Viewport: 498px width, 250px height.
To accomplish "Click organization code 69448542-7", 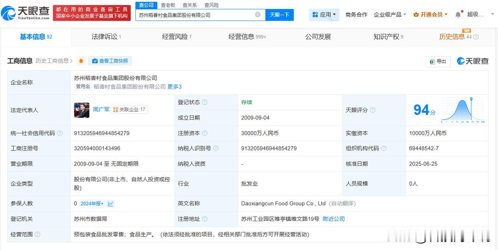I will click(x=424, y=148).
